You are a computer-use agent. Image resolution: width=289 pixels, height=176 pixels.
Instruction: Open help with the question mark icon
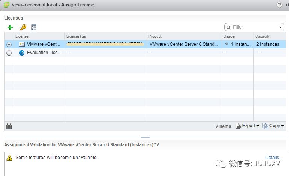point(279,5)
